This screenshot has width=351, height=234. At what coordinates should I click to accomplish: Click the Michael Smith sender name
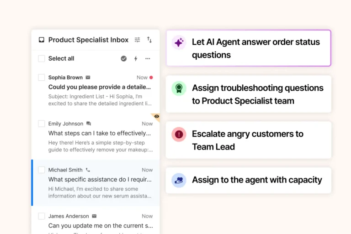click(65, 170)
